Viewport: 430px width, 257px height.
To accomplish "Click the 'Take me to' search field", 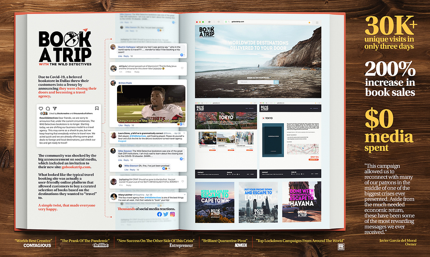I will [256, 82].
